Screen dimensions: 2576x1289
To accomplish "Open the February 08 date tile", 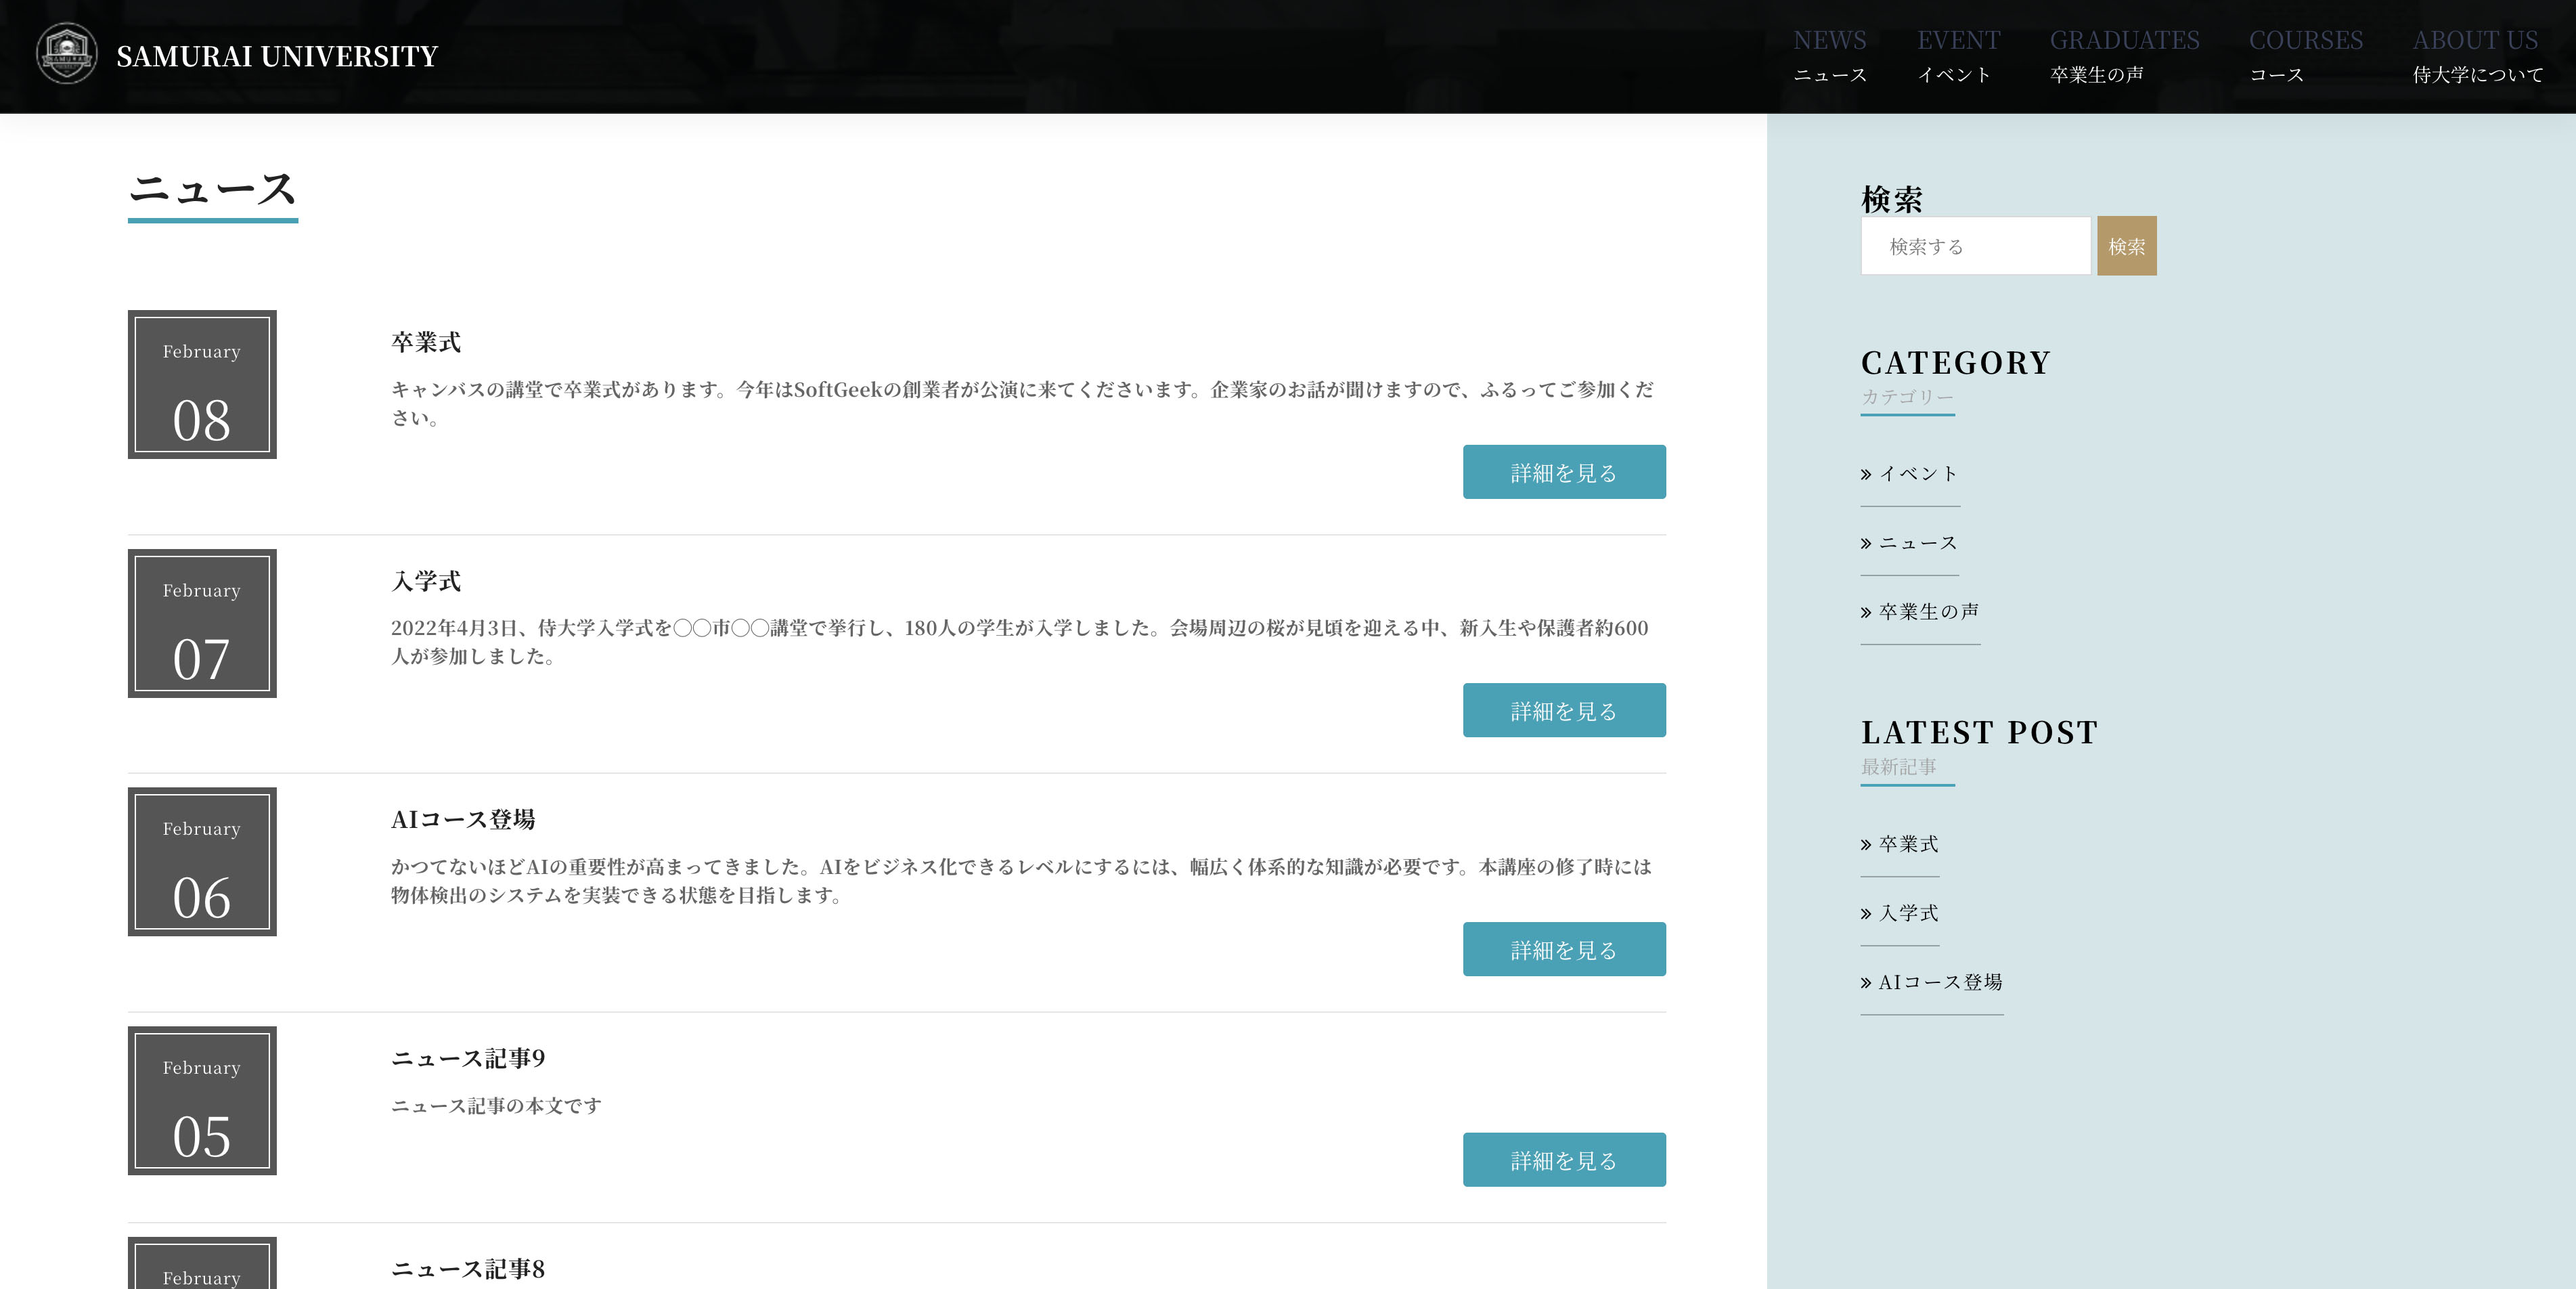I will pyautogui.click(x=202, y=384).
